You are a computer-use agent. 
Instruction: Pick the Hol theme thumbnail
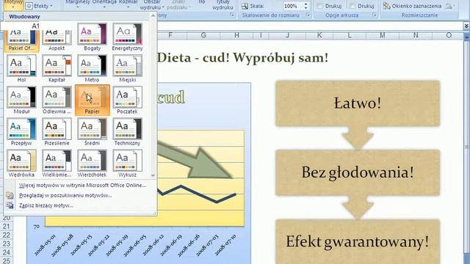tap(21, 69)
